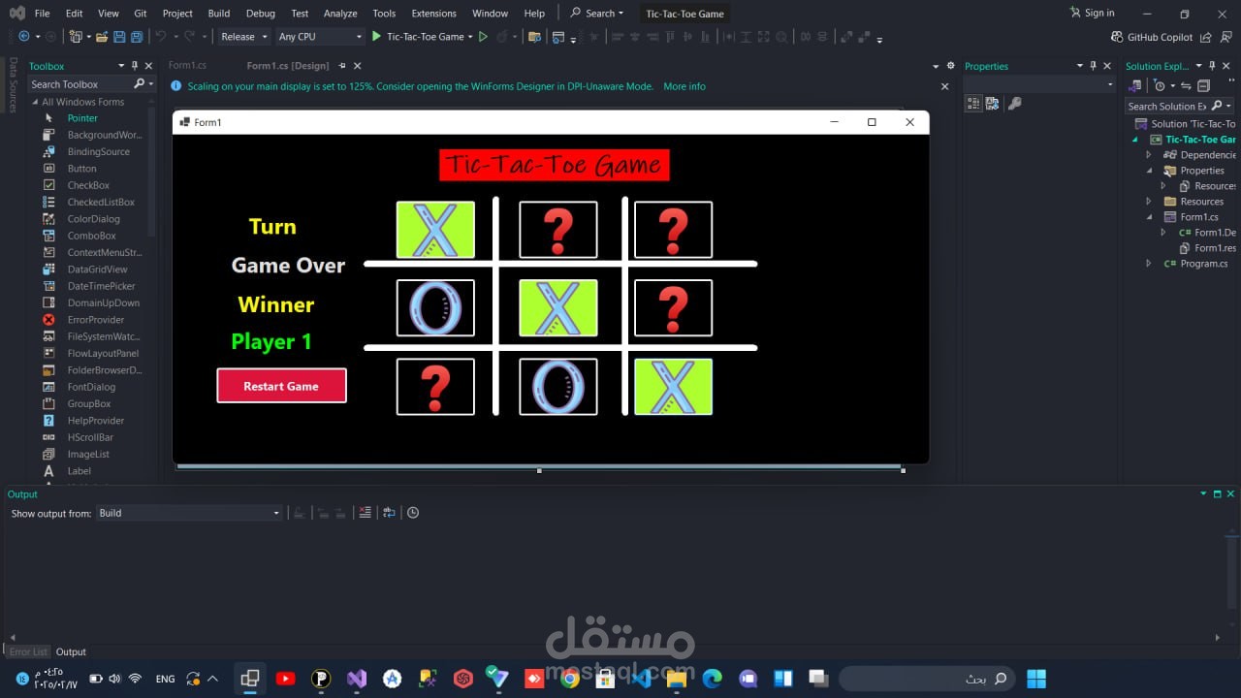Click the Categorized icon in Properties panel

click(974, 104)
